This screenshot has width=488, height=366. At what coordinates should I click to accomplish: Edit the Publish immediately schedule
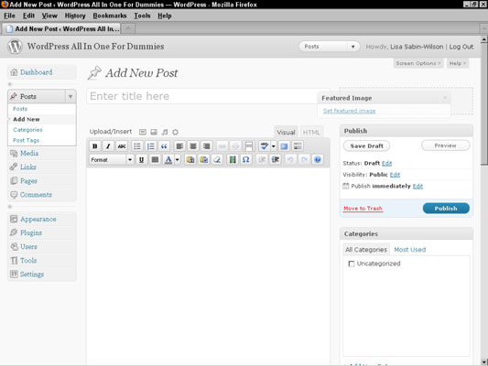coord(418,187)
